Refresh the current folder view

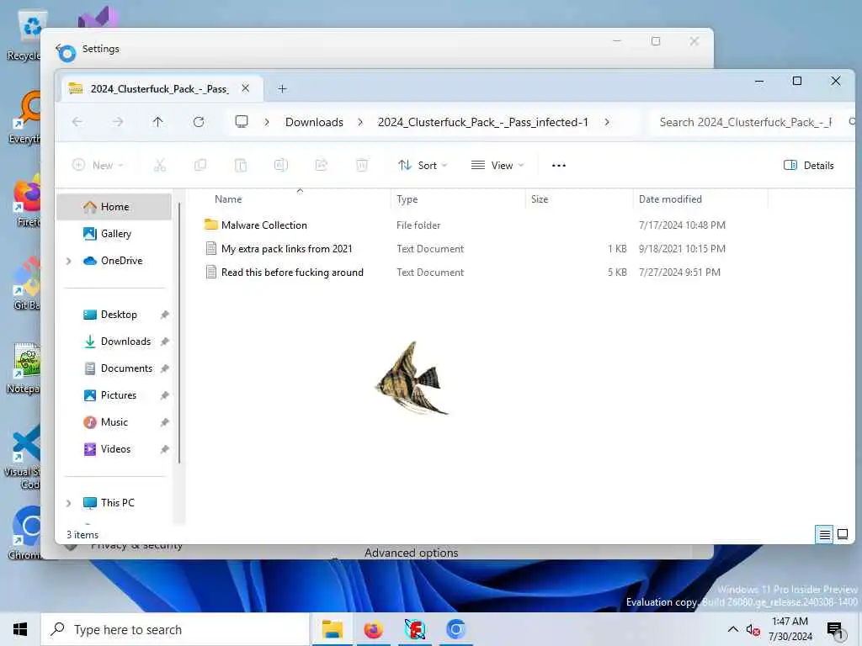tap(199, 122)
